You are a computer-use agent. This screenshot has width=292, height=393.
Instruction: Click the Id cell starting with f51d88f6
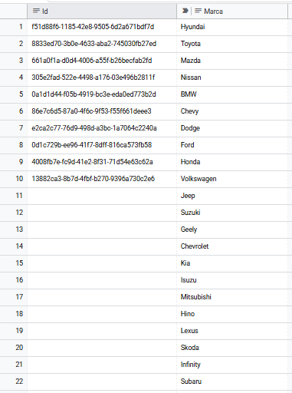[102, 27]
